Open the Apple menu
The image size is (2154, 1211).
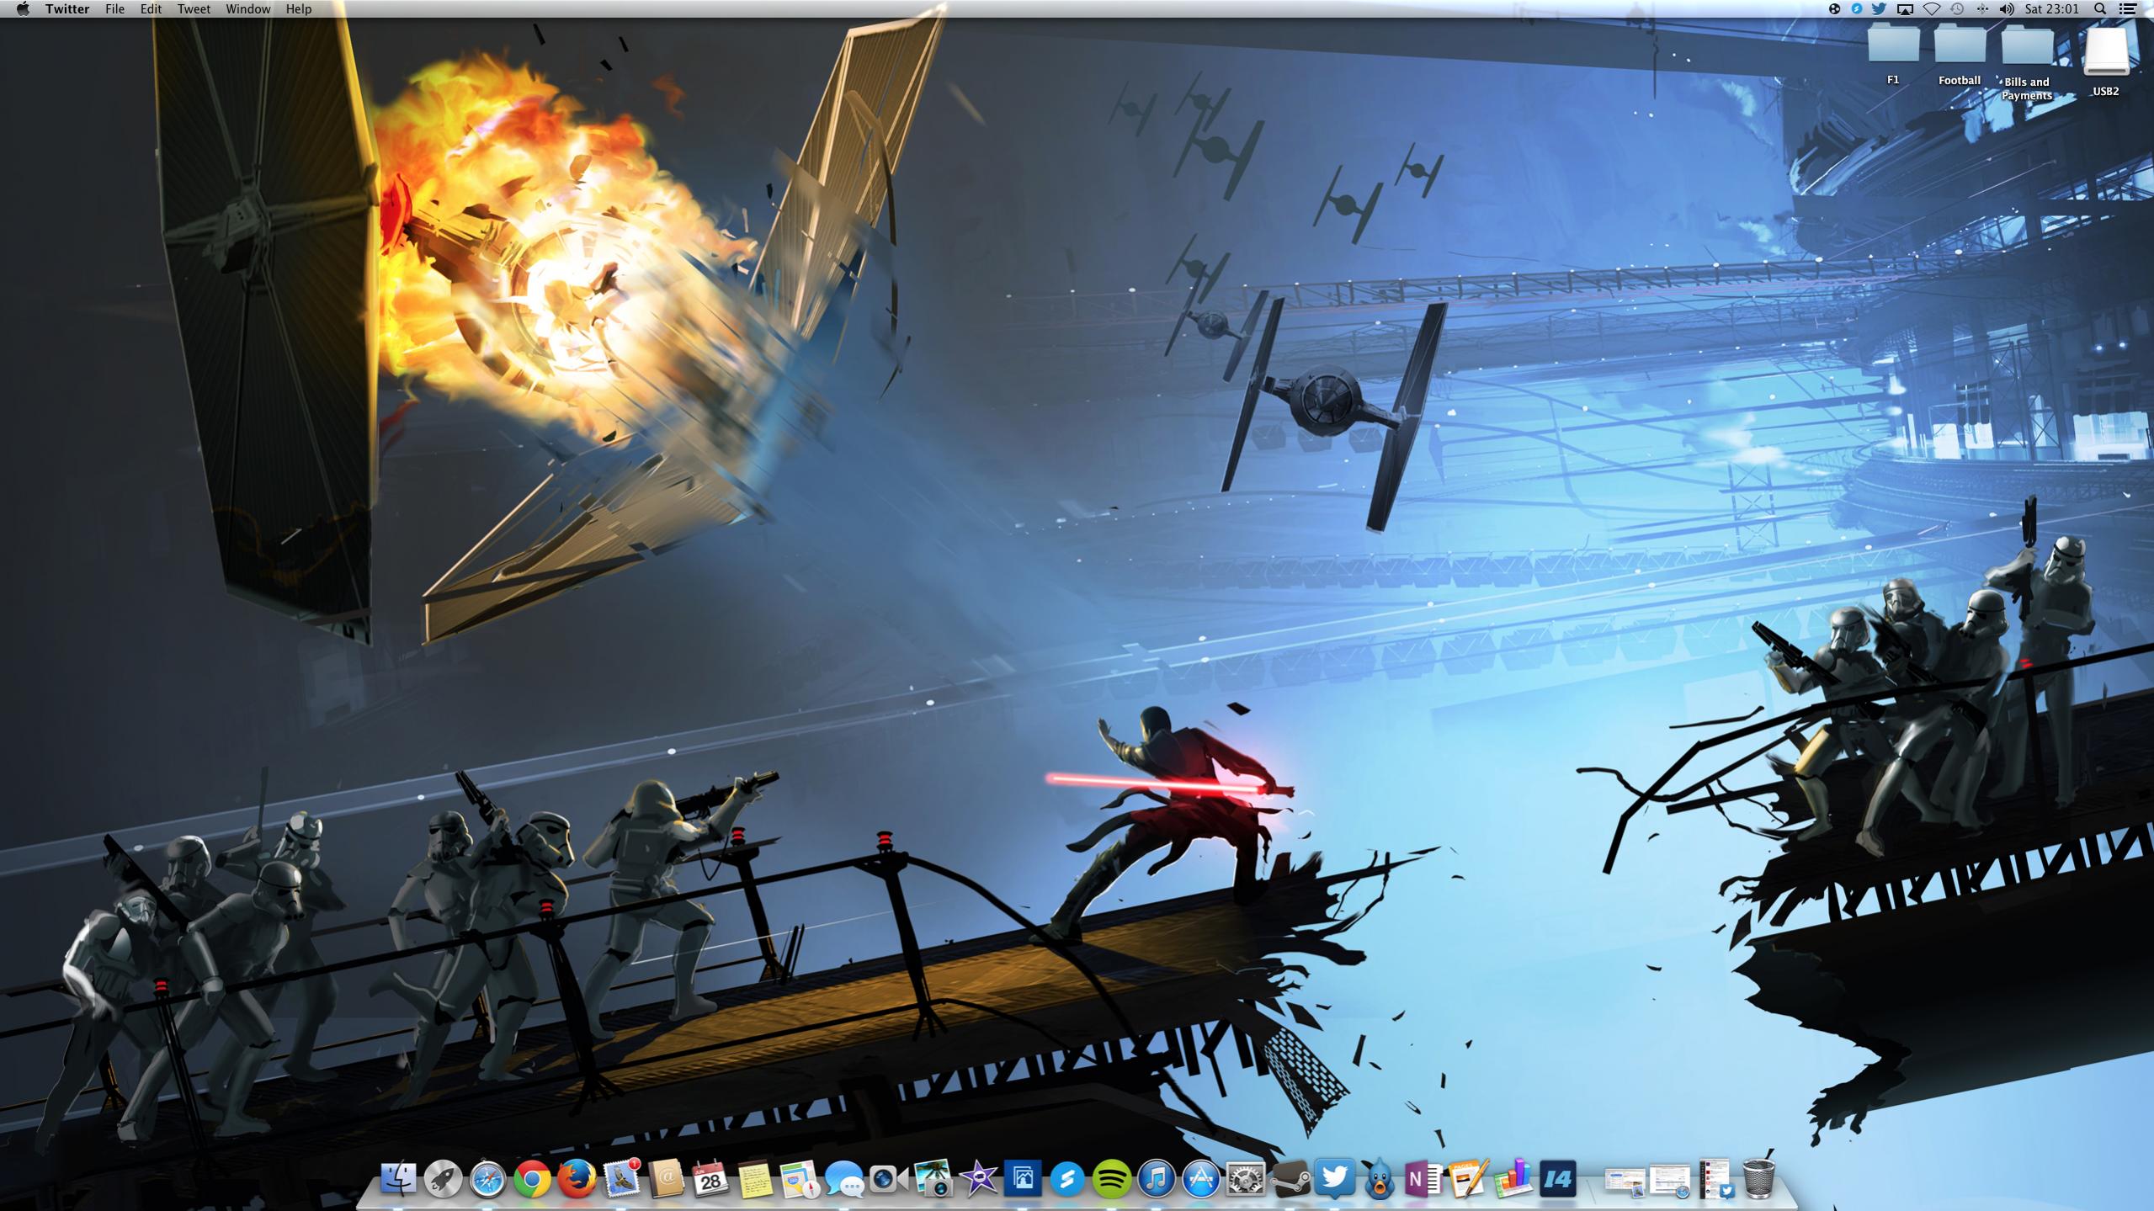tap(23, 8)
